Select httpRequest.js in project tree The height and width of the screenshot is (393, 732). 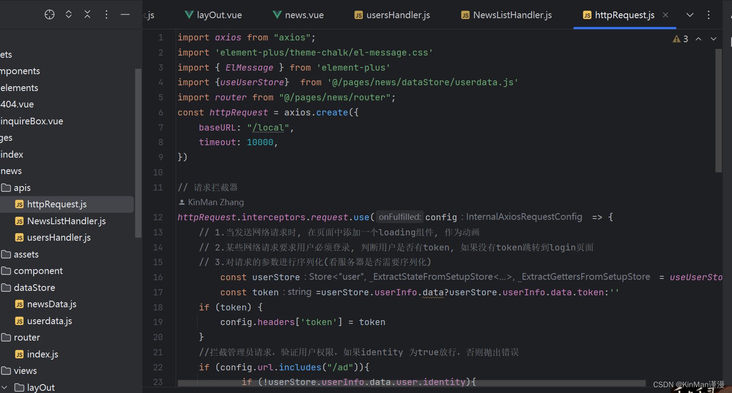point(67,204)
